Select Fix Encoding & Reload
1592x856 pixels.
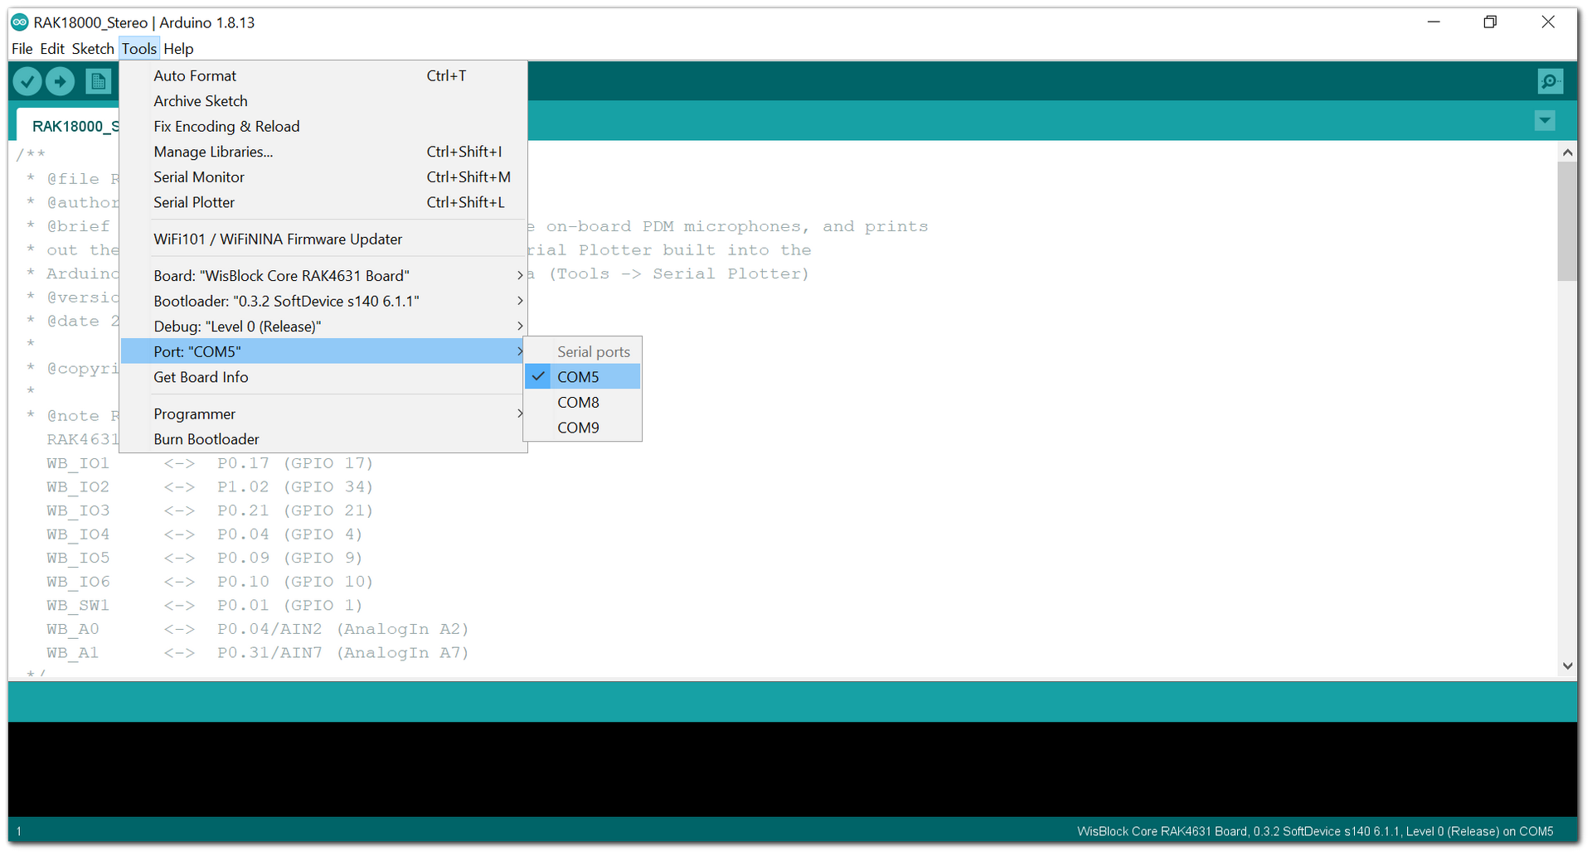323,127
